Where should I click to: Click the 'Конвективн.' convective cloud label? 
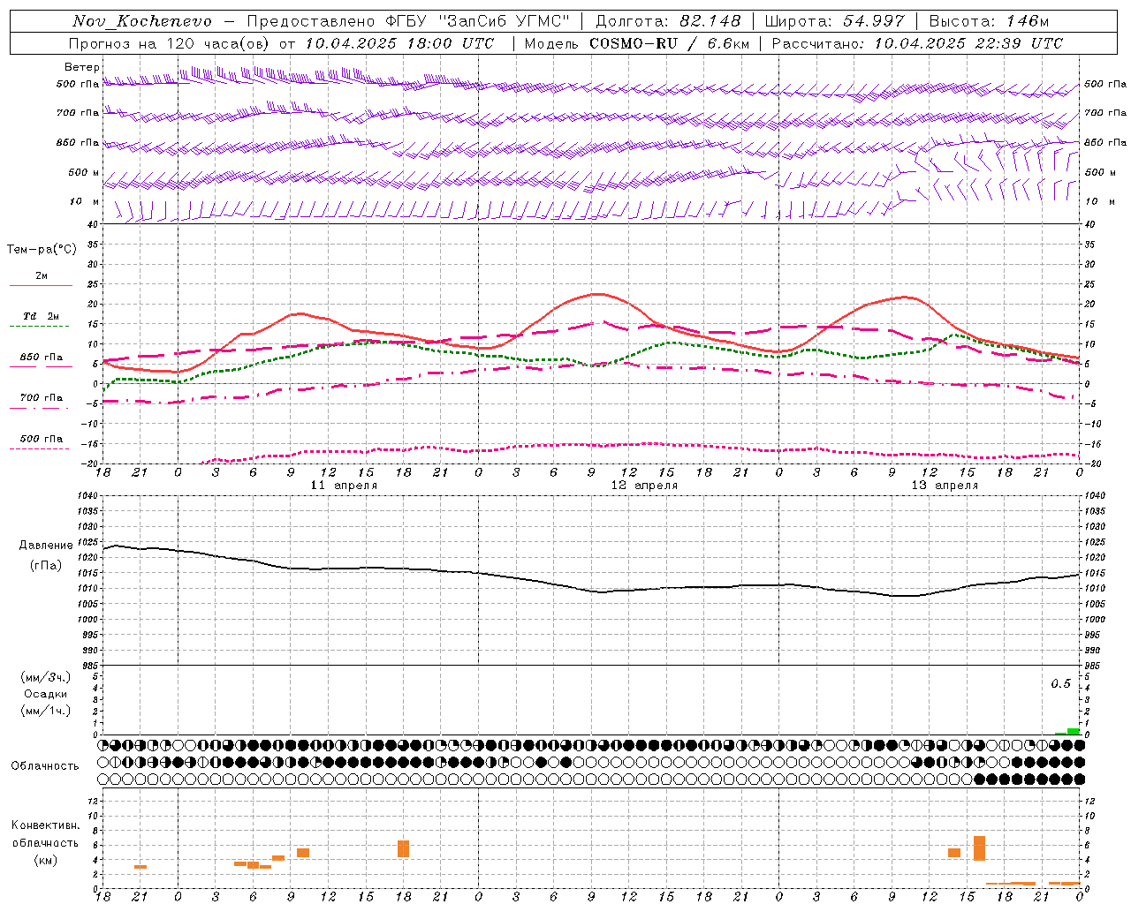(x=46, y=825)
